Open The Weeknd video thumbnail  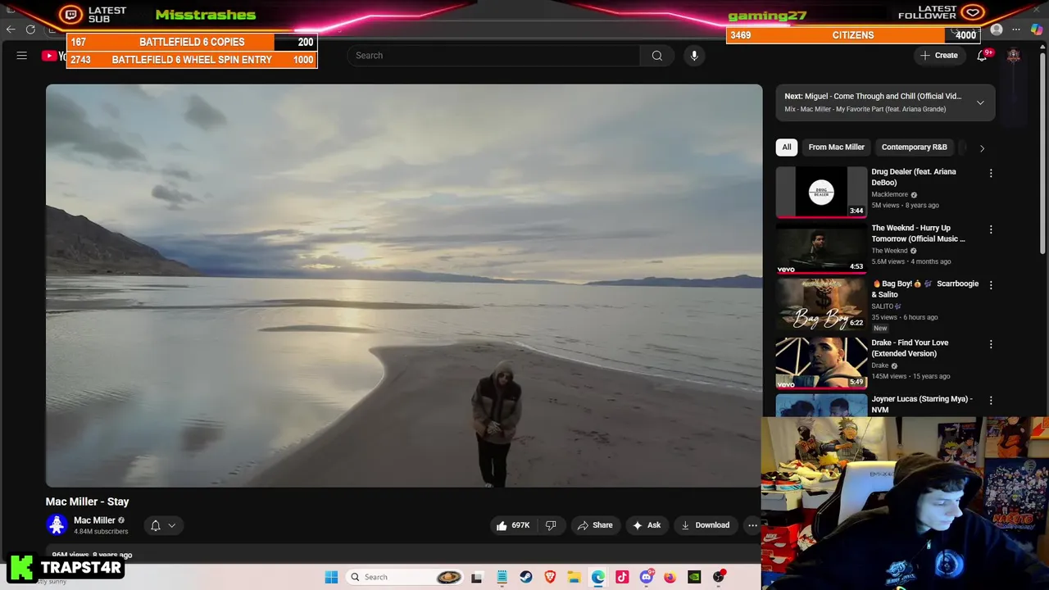pos(821,249)
